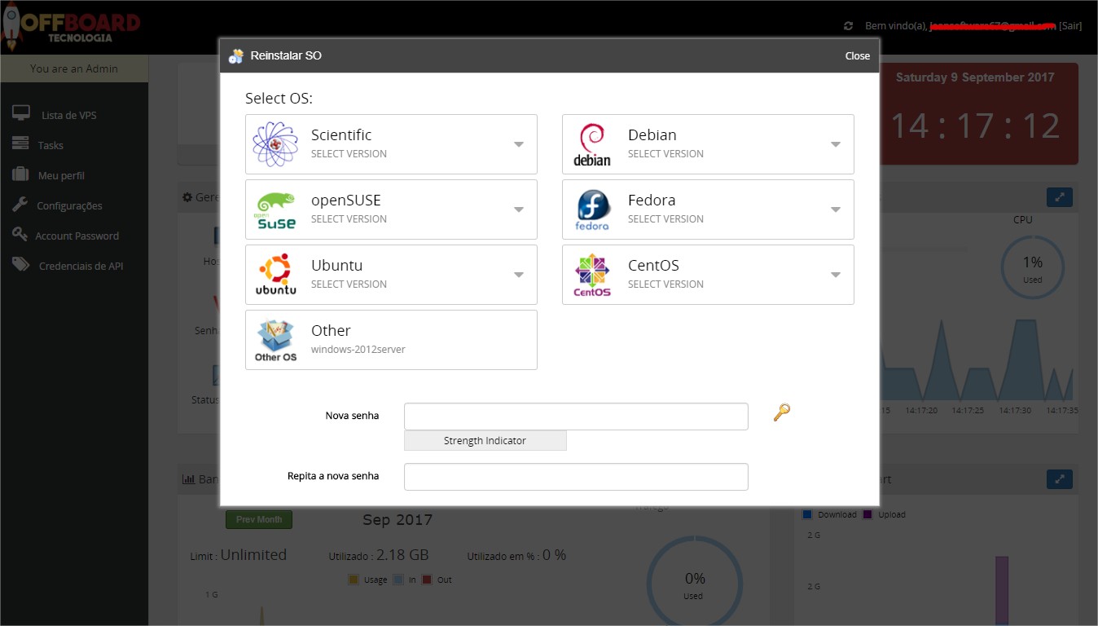The image size is (1098, 626).
Task: Click the Saturday 9 September 2017 date
Action: [975, 77]
